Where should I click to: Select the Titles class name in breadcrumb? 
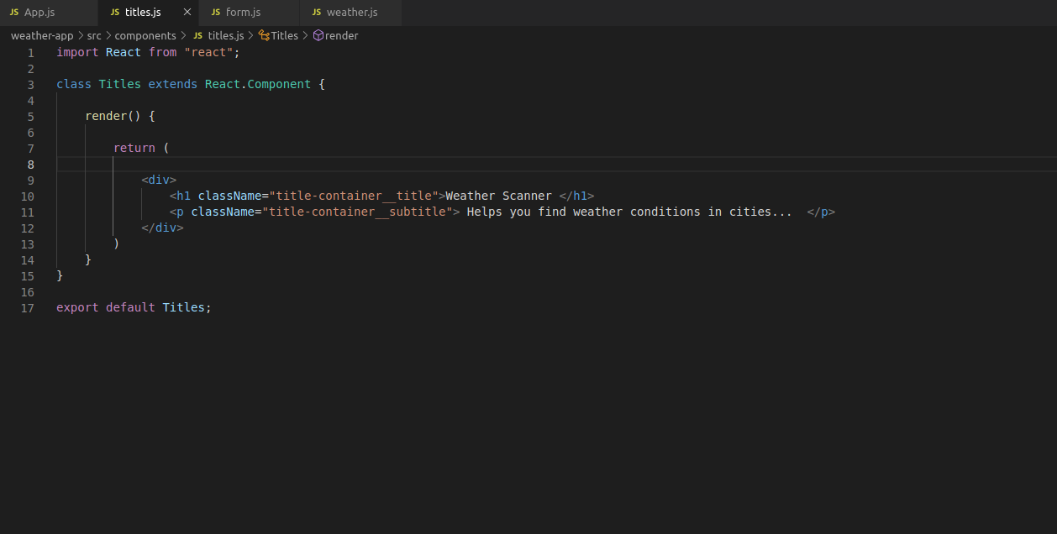284,36
